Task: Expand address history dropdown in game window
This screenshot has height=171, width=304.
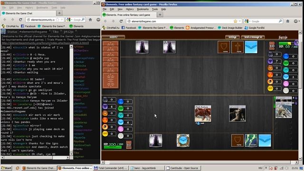Action: [240, 21]
